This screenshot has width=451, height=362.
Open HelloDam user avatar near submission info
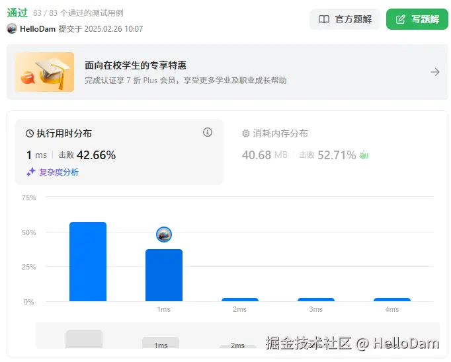[x=12, y=28]
